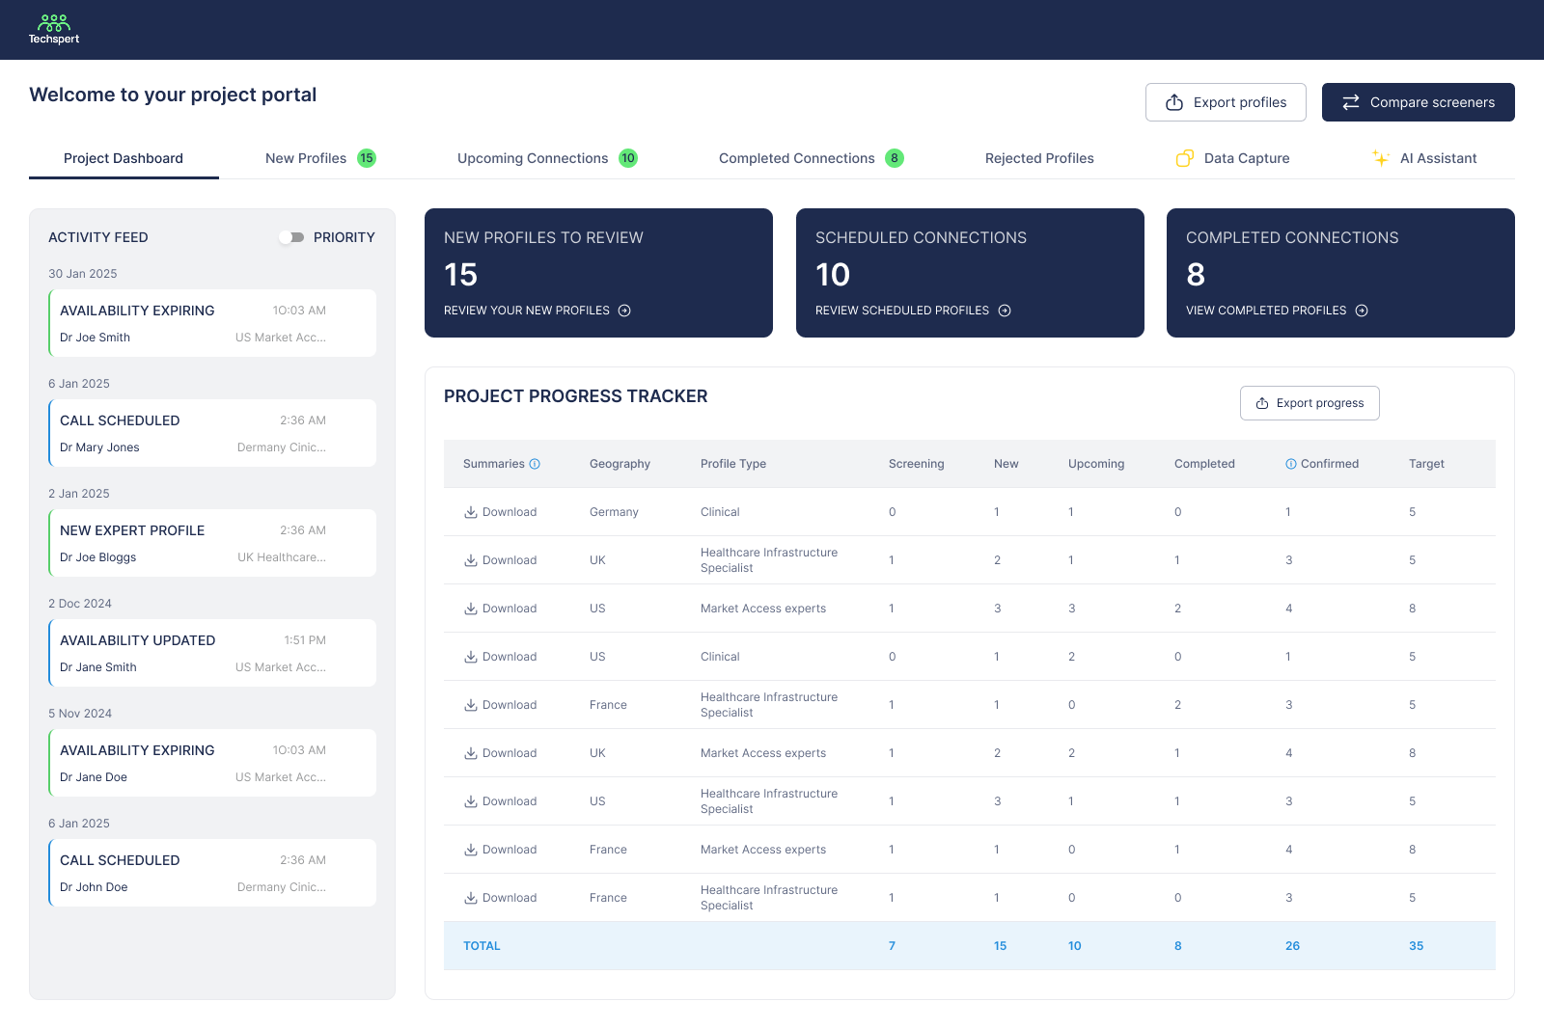Click the Compare screeners button

pyautogui.click(x=1419, y=102)
